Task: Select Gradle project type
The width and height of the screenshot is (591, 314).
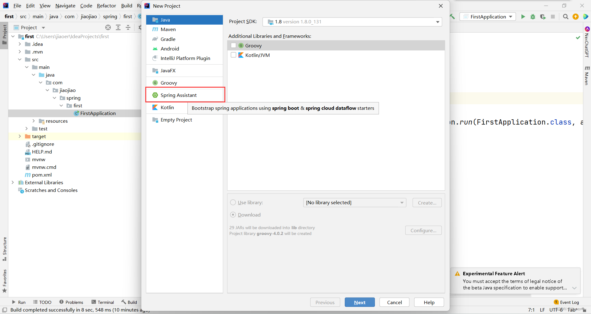Action: 184,39
